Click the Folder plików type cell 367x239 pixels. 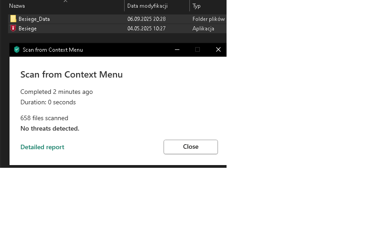click(208, 19)
